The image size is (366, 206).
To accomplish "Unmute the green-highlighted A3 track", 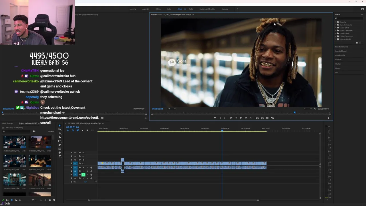I will (x=83, y=175).
